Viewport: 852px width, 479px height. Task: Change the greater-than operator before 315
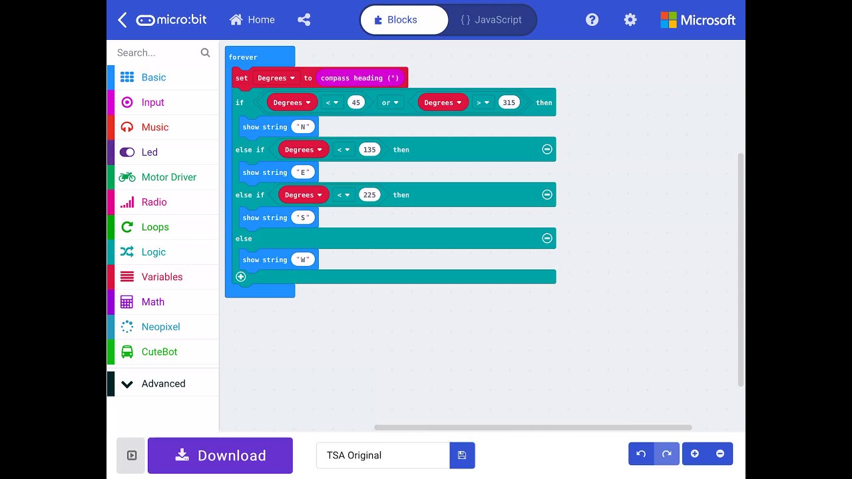[483, 102]
